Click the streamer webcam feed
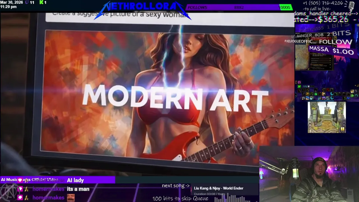Viewport: 359px width, 202px height. tap(309, 174)
